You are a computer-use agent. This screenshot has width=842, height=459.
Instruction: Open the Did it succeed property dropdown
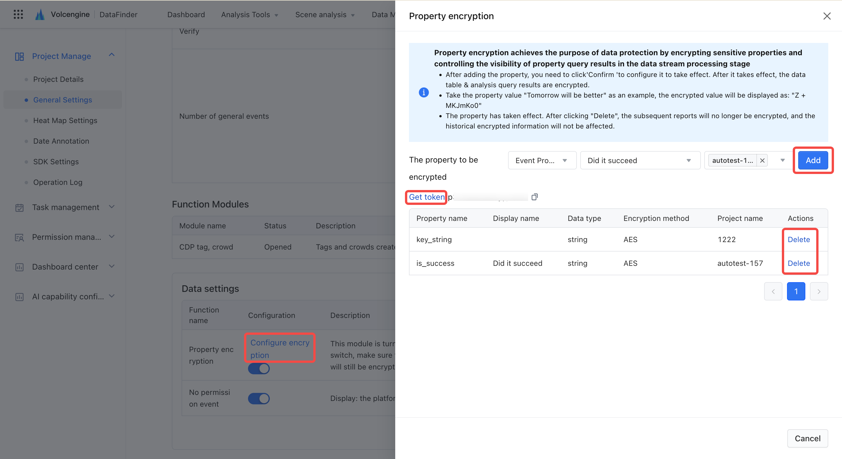click(640, 161)
